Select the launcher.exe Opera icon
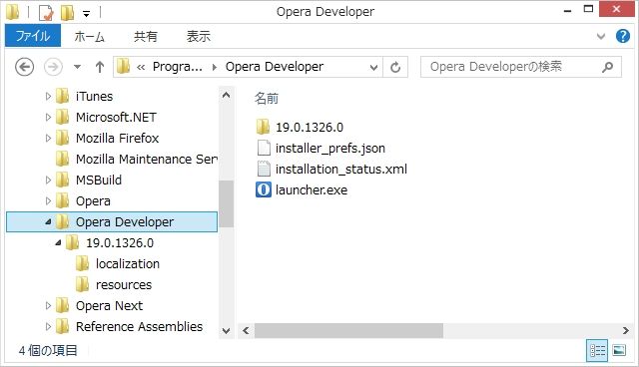 (264, 189)
